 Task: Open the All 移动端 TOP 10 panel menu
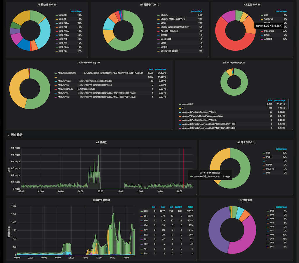pyautogui.click(x=47, y=5)
